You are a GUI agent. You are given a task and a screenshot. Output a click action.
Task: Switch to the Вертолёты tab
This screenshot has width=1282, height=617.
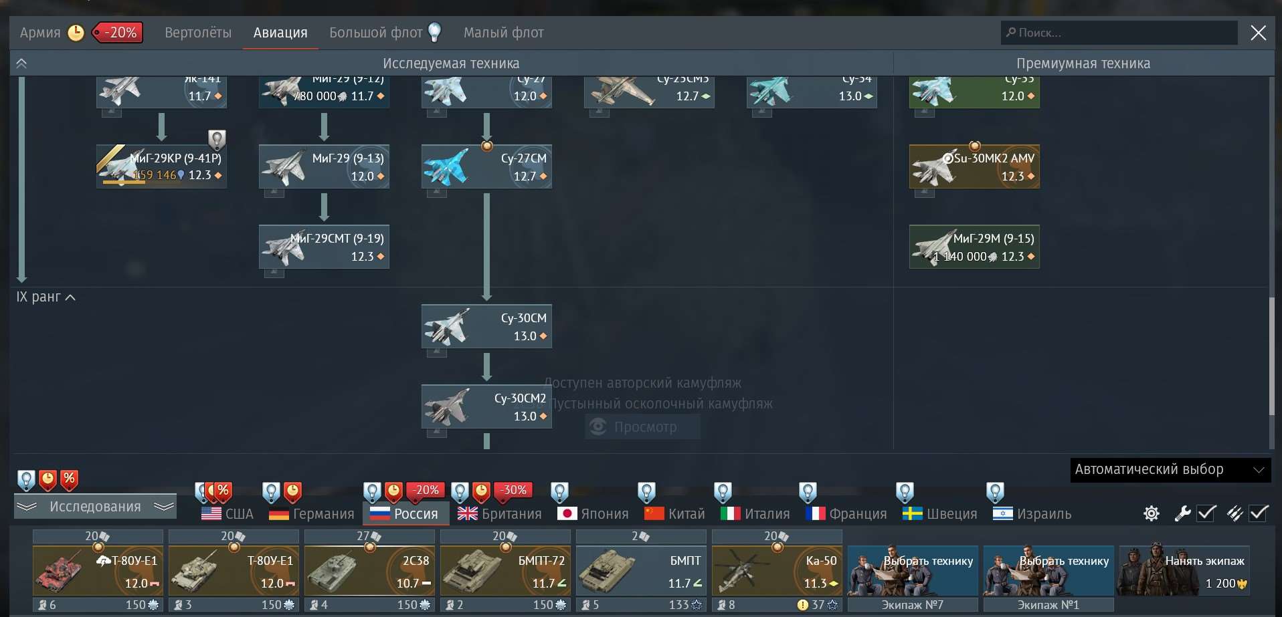(x=198, y=33)
